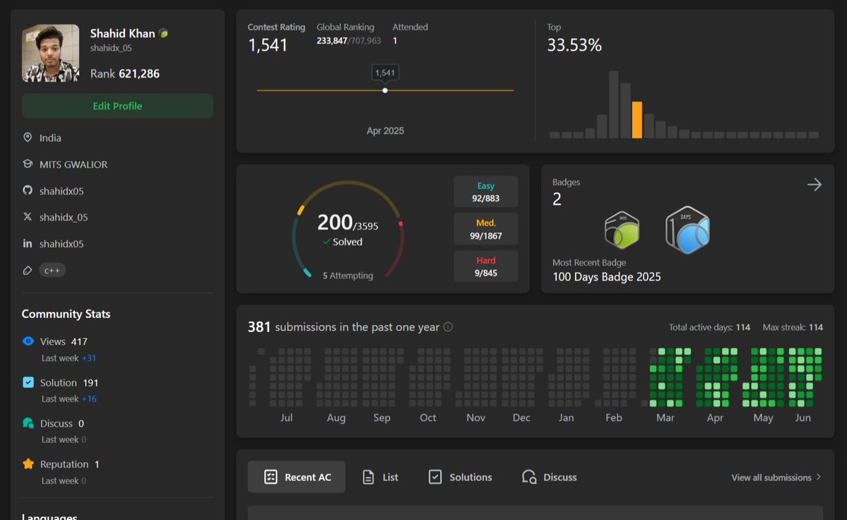Click the Solution checkmark icon in Community Stats

point(28,382)
